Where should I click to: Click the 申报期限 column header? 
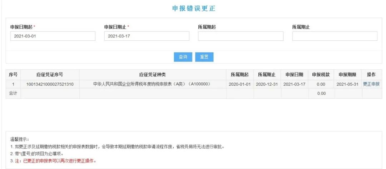(348, 75)
